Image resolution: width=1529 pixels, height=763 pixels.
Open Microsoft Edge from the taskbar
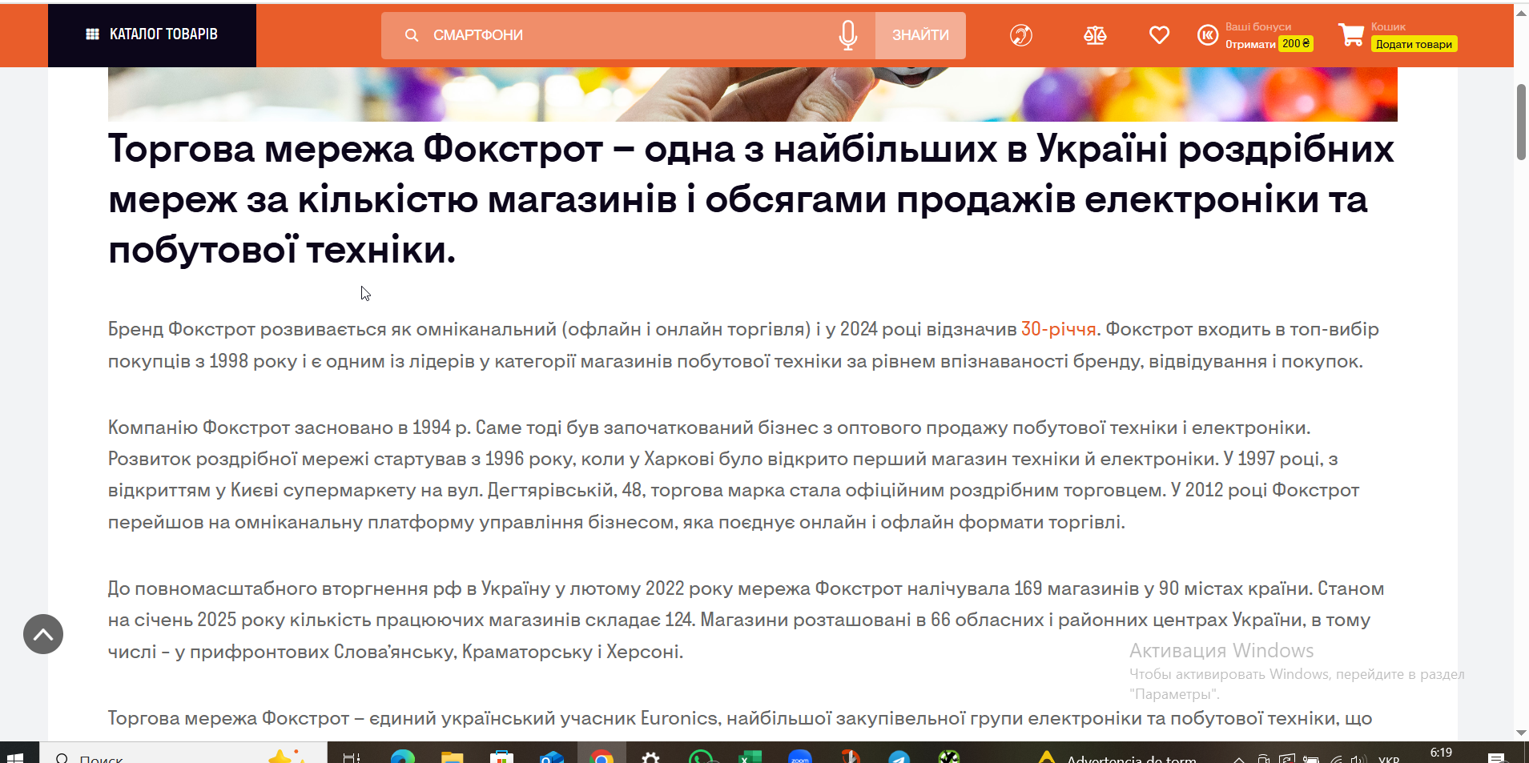coord(403,756)
